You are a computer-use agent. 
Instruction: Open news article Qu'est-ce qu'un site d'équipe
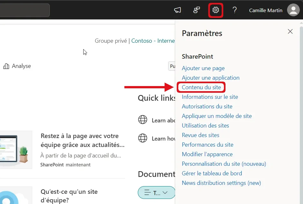pos(69,196)
